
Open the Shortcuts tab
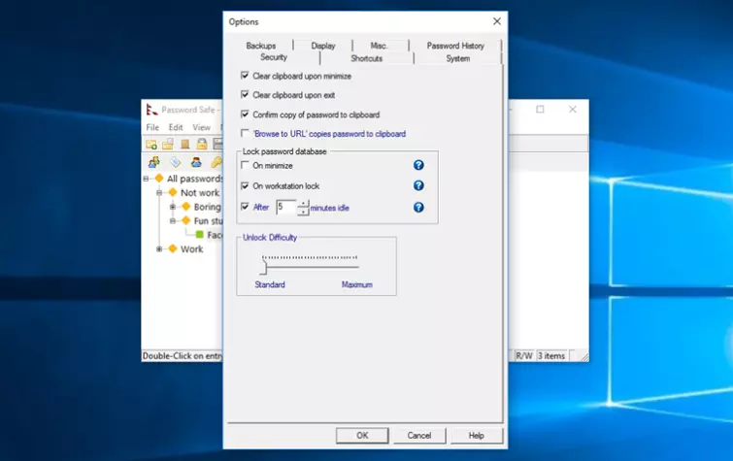tap(366, 58)
